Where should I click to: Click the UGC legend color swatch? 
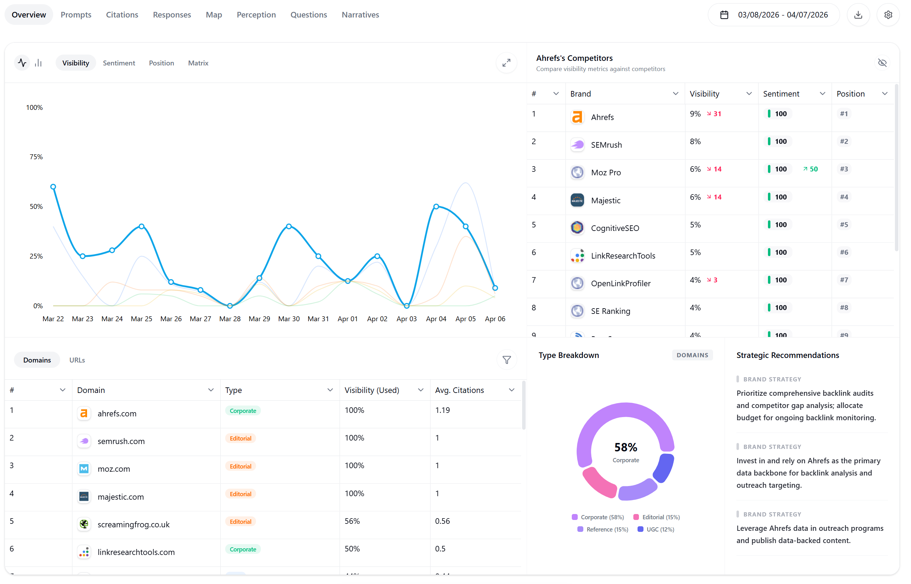[x=640, y=529]
